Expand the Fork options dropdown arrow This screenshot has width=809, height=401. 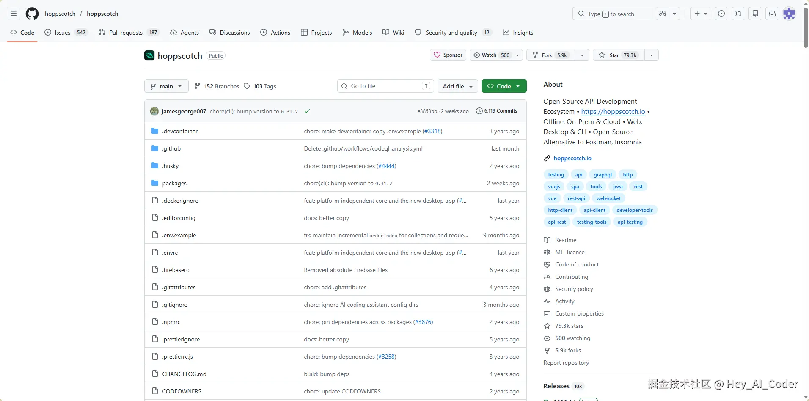click(582, 55)
